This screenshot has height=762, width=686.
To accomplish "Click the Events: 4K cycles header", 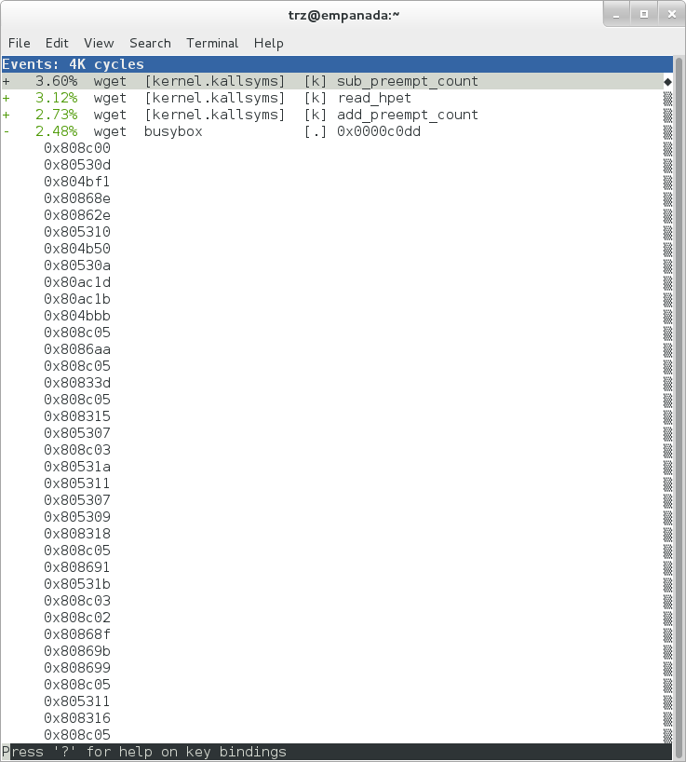I will [x=74, y=65].
